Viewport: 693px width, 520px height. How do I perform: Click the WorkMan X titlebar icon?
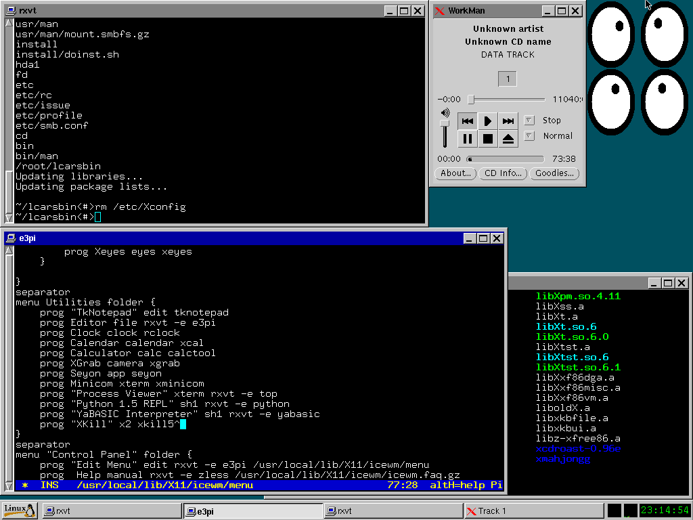point(440,11)
